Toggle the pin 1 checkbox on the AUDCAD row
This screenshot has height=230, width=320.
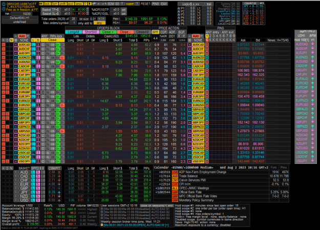[x=207, y=45]
